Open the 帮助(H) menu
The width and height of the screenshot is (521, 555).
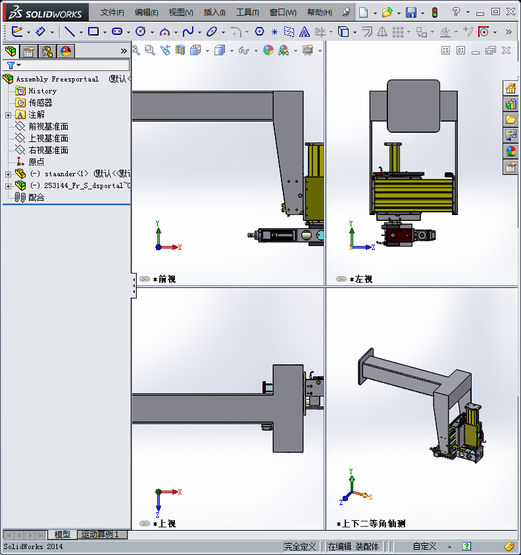click(320, 12)
